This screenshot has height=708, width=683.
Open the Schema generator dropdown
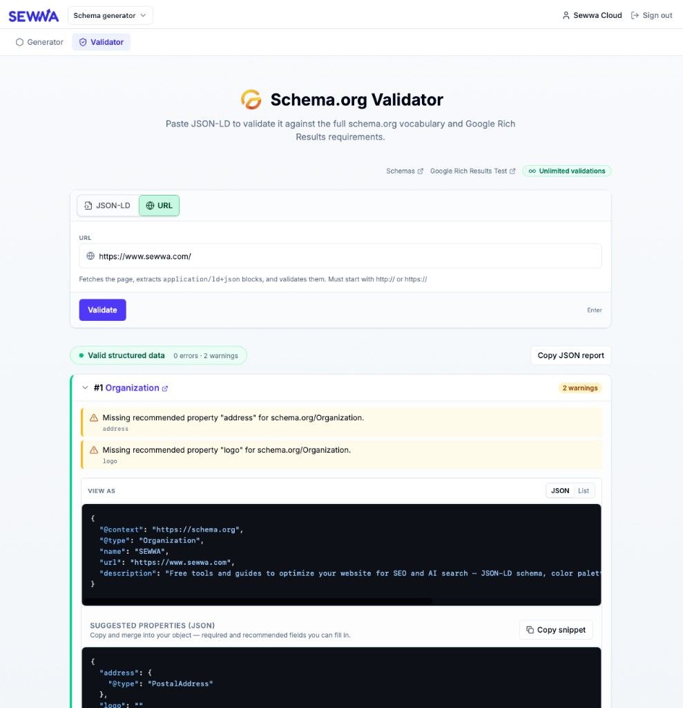[110, 15]
